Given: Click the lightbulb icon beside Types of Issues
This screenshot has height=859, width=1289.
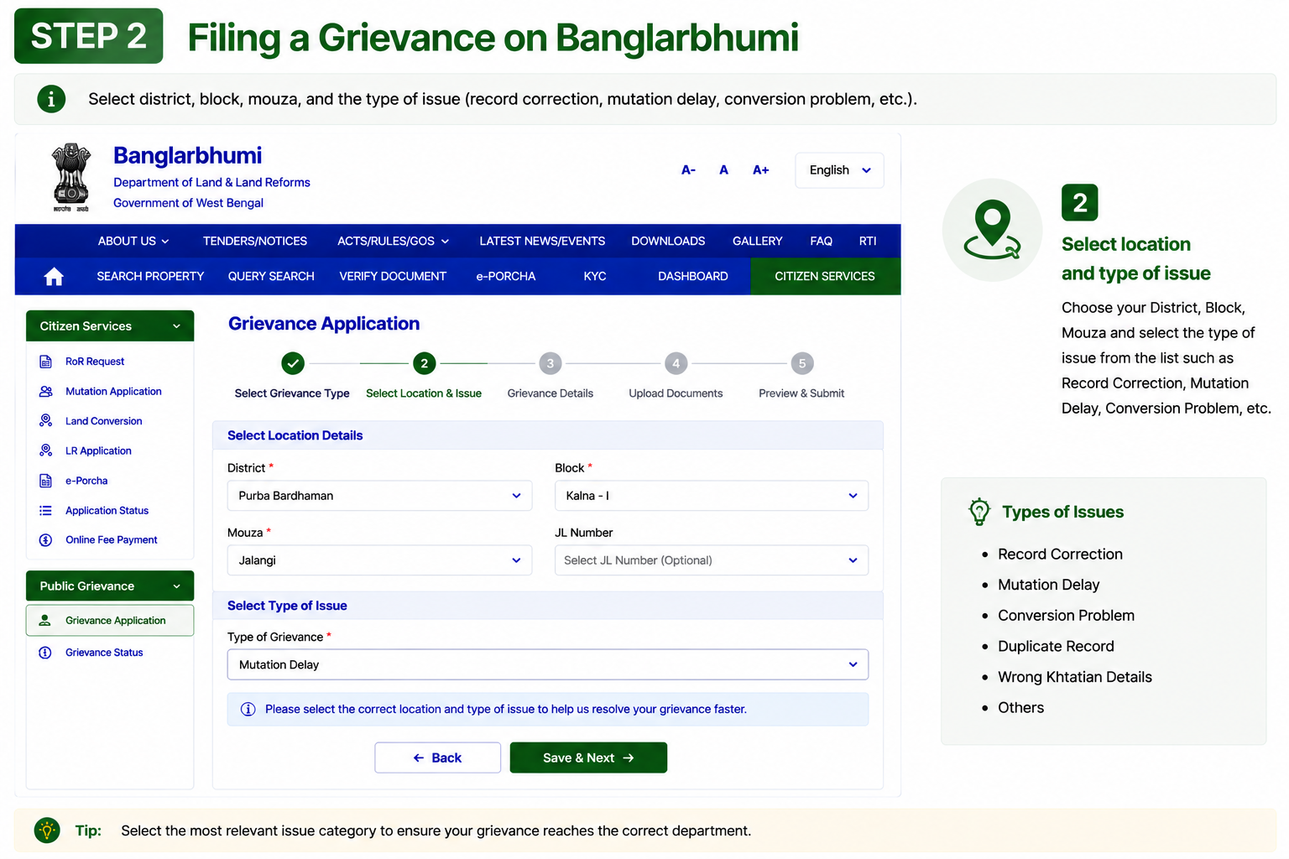Looking at the screenshot, I should point(979,512).
